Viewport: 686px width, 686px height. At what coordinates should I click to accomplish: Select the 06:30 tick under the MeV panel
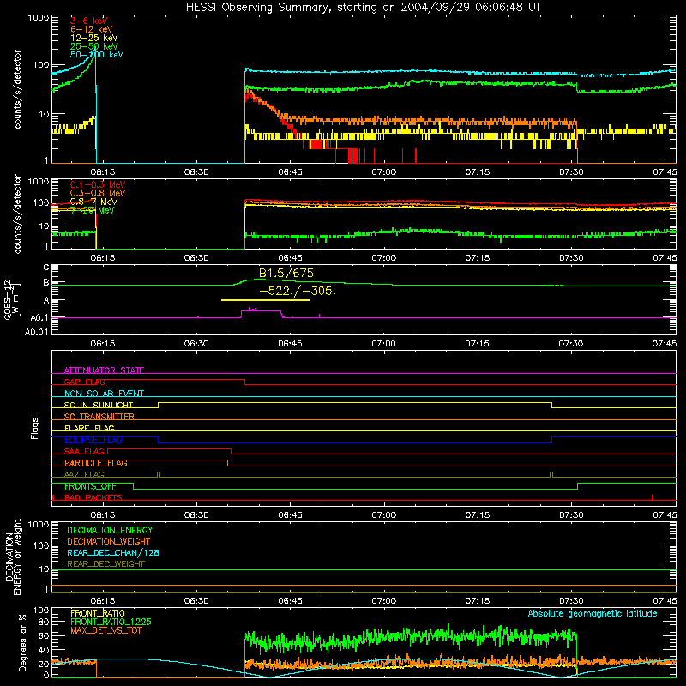(x=196, y=258)
